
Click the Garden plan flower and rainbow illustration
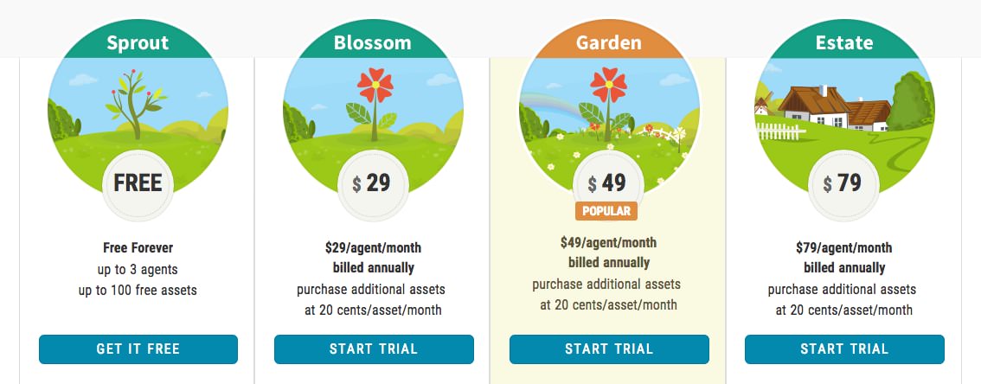(609, 104)
